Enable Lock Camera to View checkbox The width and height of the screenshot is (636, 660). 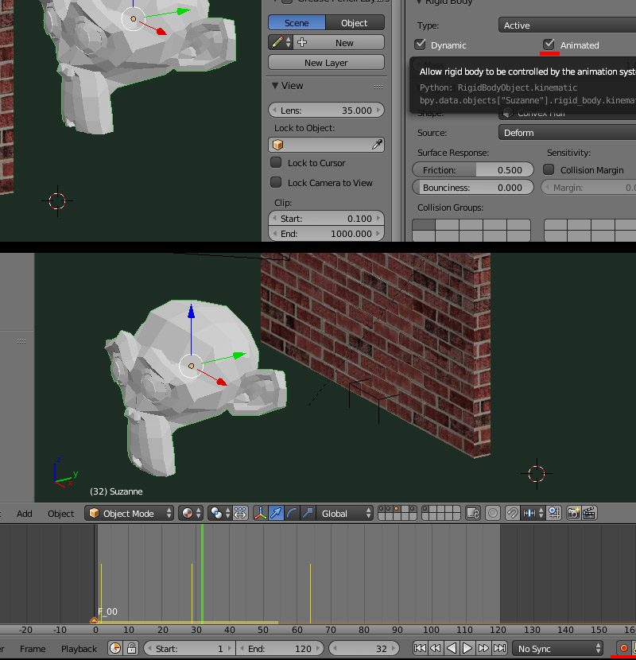pyautogui.click(x=276, y=182)
